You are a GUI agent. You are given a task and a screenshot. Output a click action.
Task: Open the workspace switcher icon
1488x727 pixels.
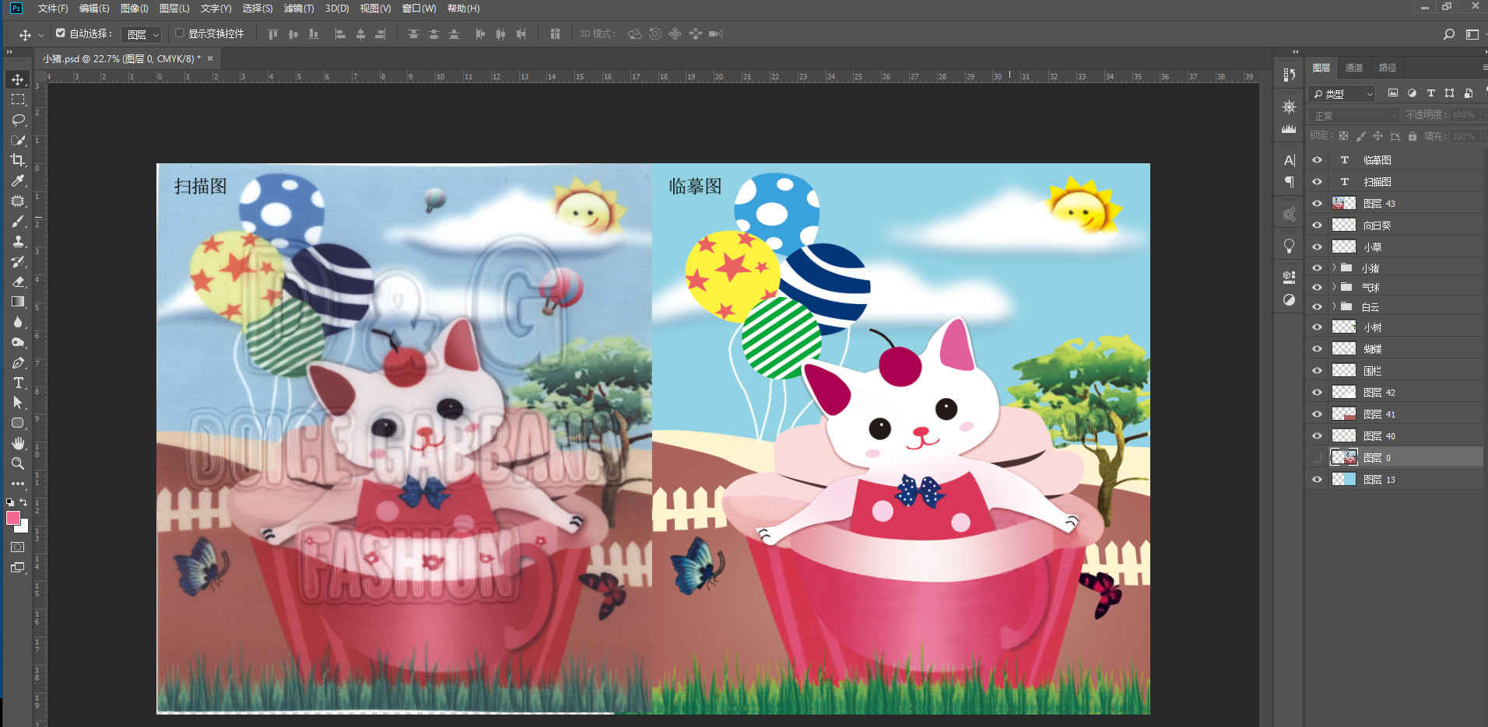[x=1472, y=34]
